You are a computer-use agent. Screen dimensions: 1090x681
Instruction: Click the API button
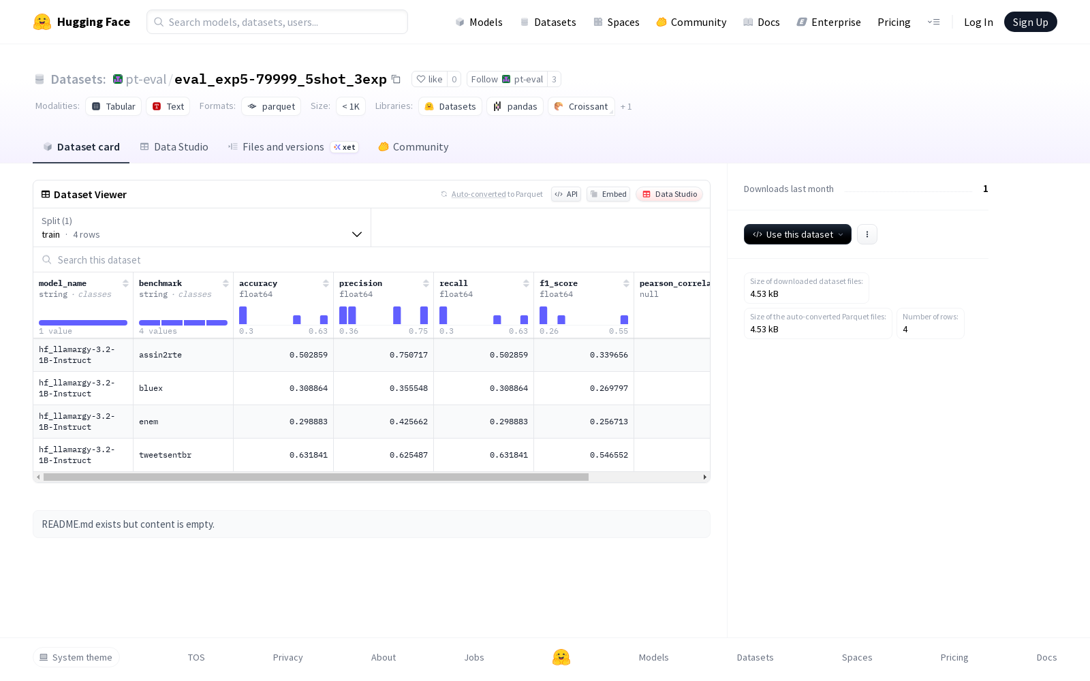click(x=566, y=194)
